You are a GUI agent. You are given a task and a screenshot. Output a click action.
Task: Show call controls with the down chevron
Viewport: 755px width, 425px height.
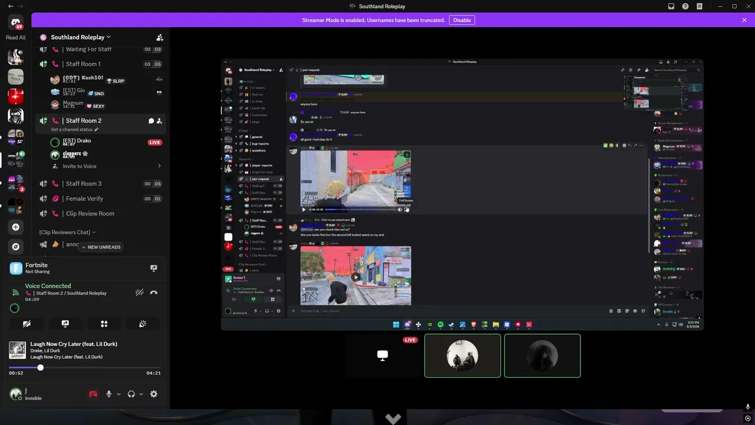coord(393,419)
